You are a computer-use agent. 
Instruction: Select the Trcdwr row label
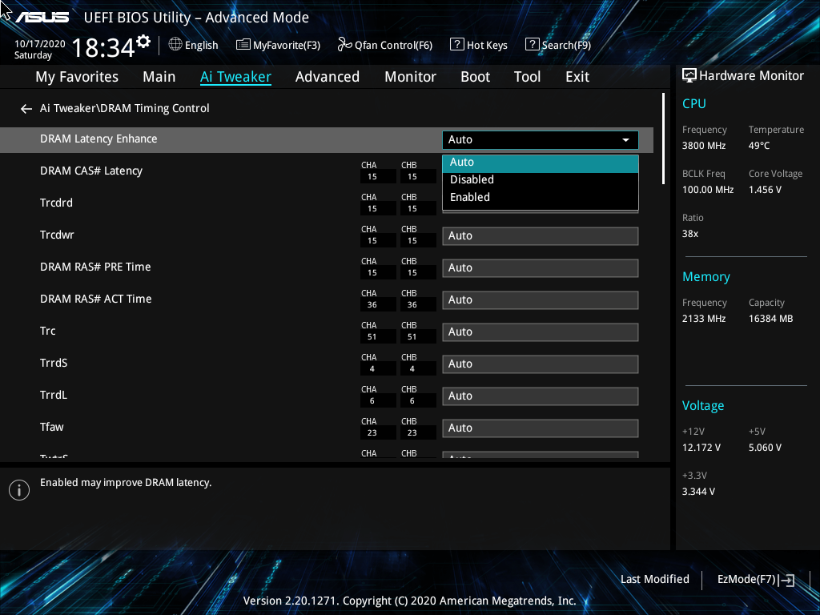click(57, 235)
